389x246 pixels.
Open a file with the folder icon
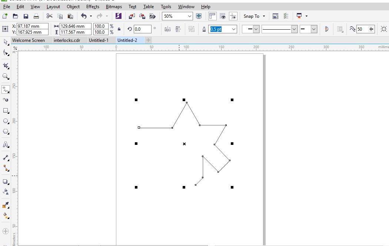point(16,16)
